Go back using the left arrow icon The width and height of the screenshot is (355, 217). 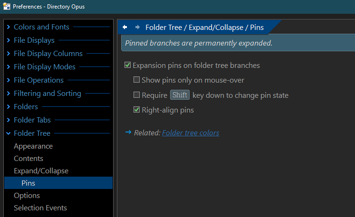125,27
